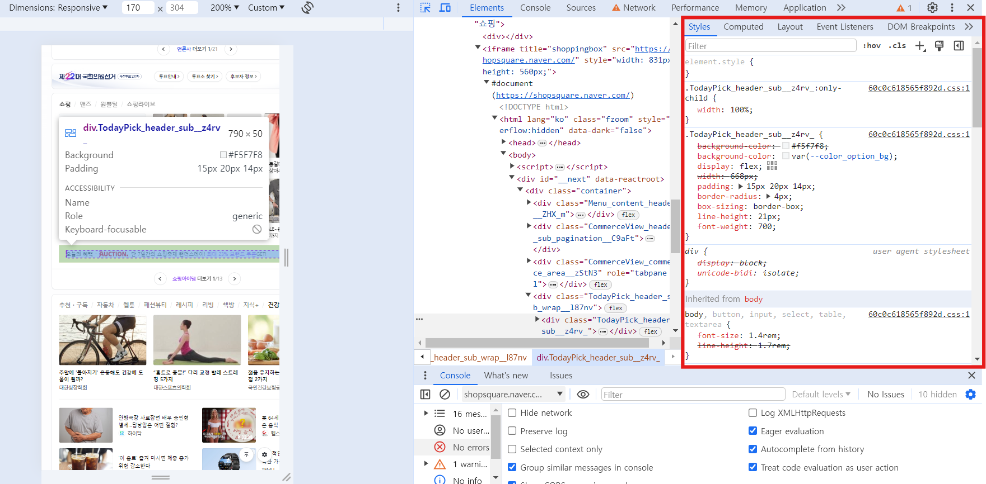Expand the padding shorthand triangle in Styles
Viewport: 986px width, 484px height.
741,186
